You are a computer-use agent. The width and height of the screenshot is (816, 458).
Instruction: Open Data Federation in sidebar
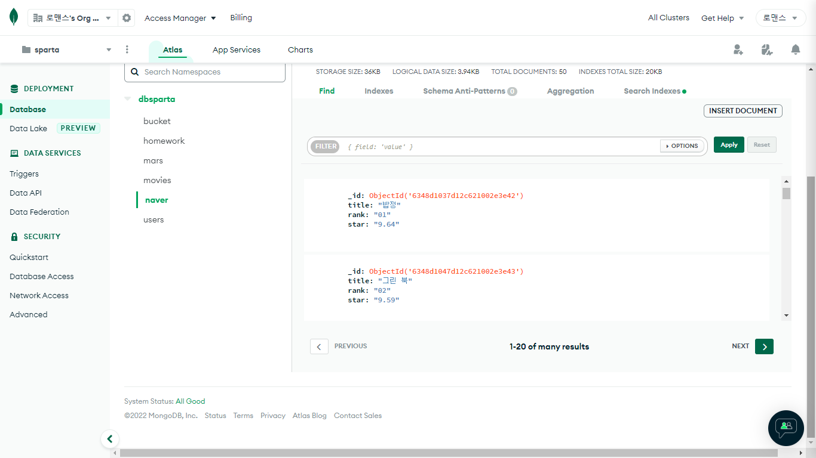tap(39, 212)
